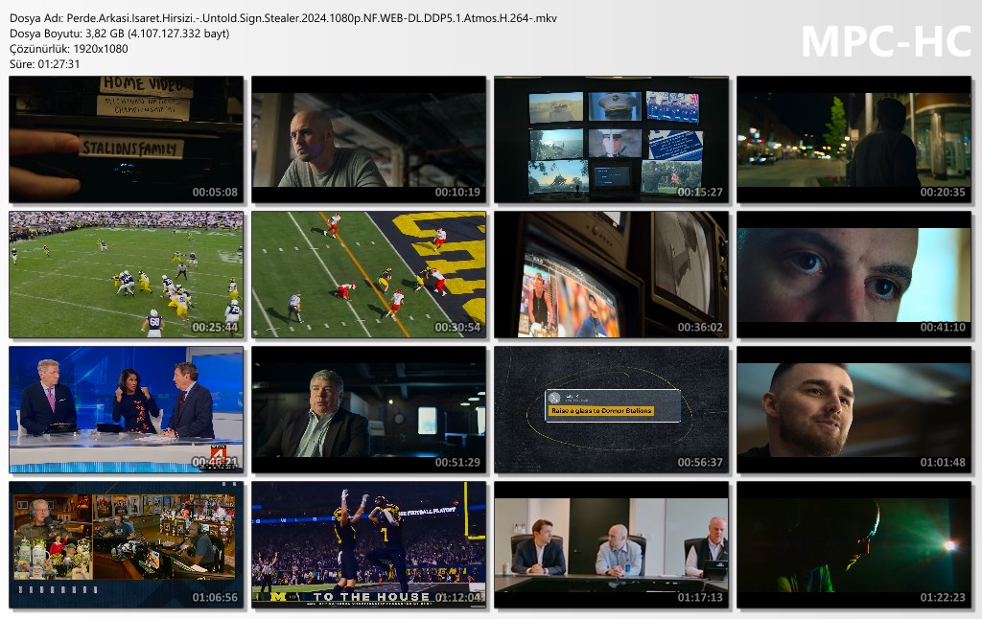Choose the bearded man thumbnail at 01:01:48
Viewport: 982px width, 619px height.
click(x=853, y=410)
